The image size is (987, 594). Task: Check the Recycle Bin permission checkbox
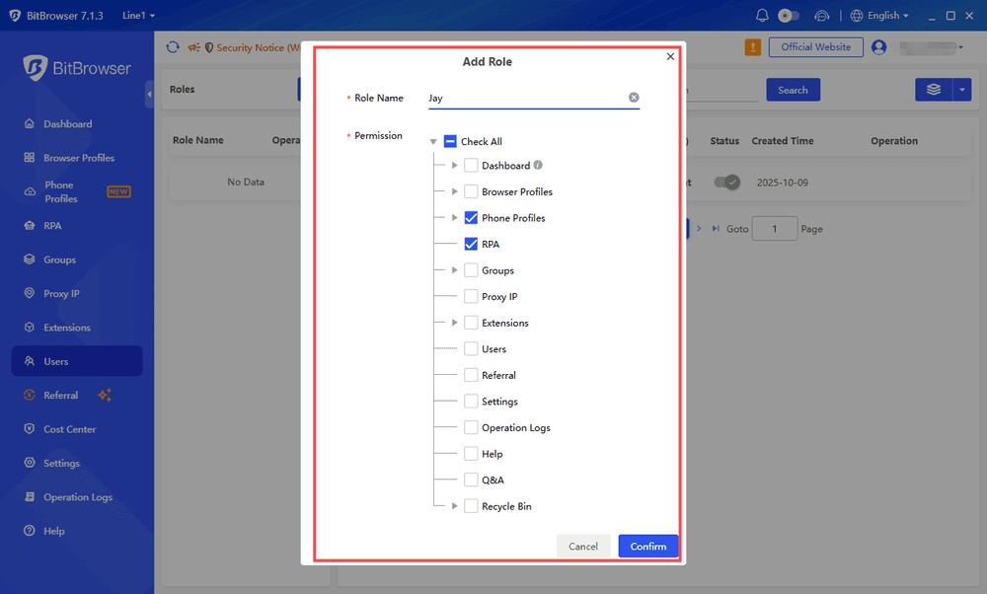[471, 506]
